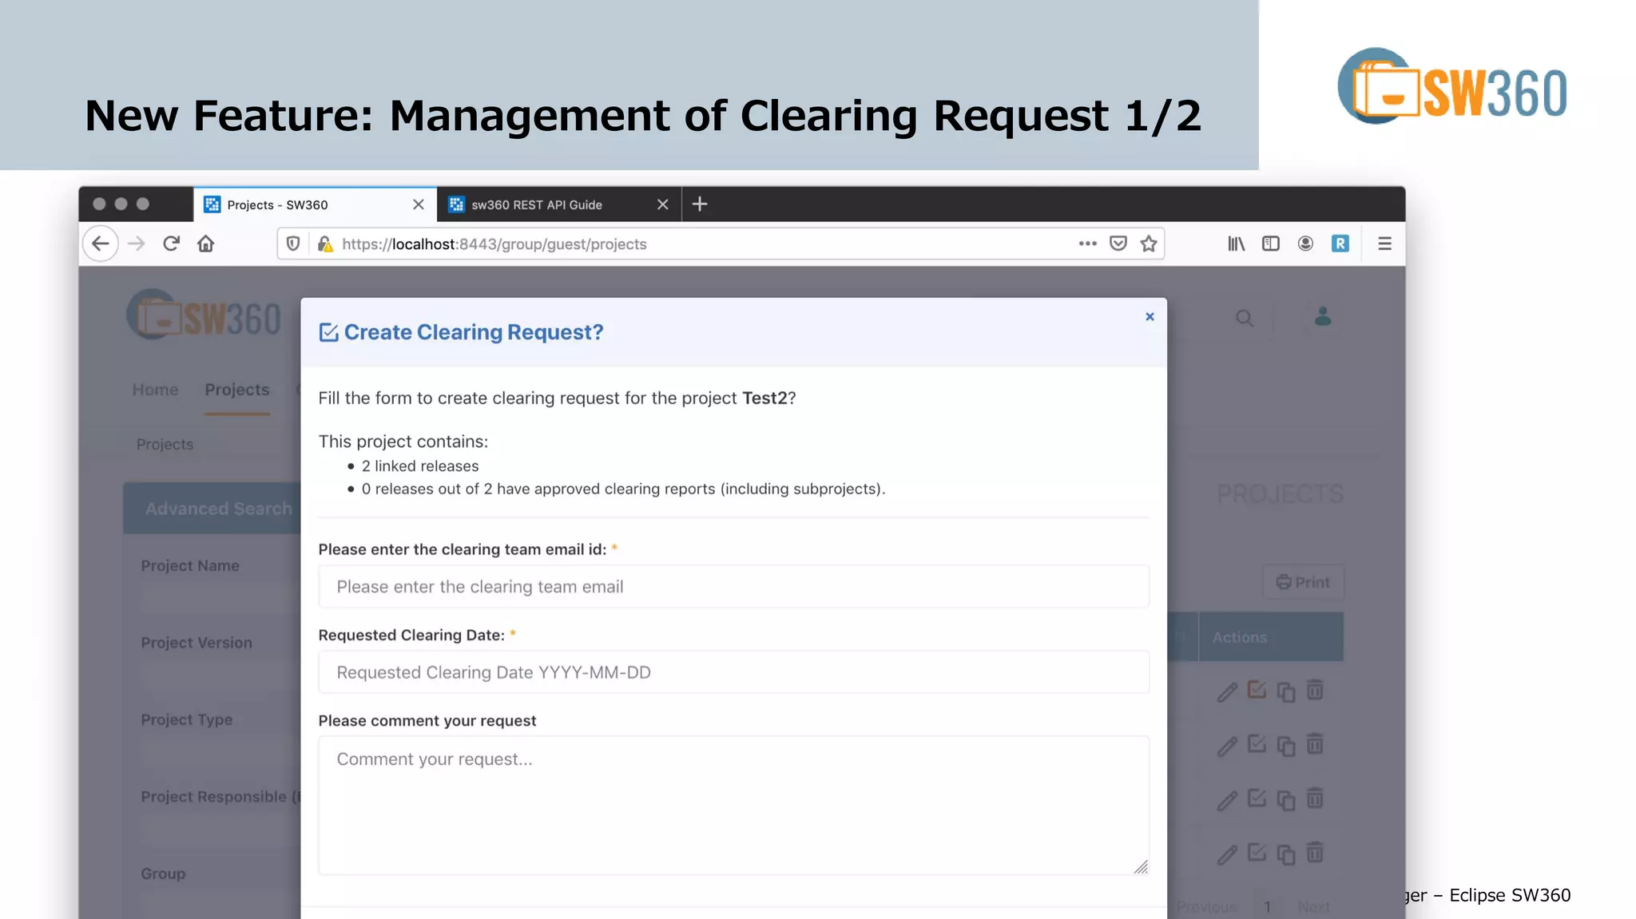Click the connection security lock warning icon
This screenshot has width=1636, height=919.
pyautogui.click(x=325, y=244)
